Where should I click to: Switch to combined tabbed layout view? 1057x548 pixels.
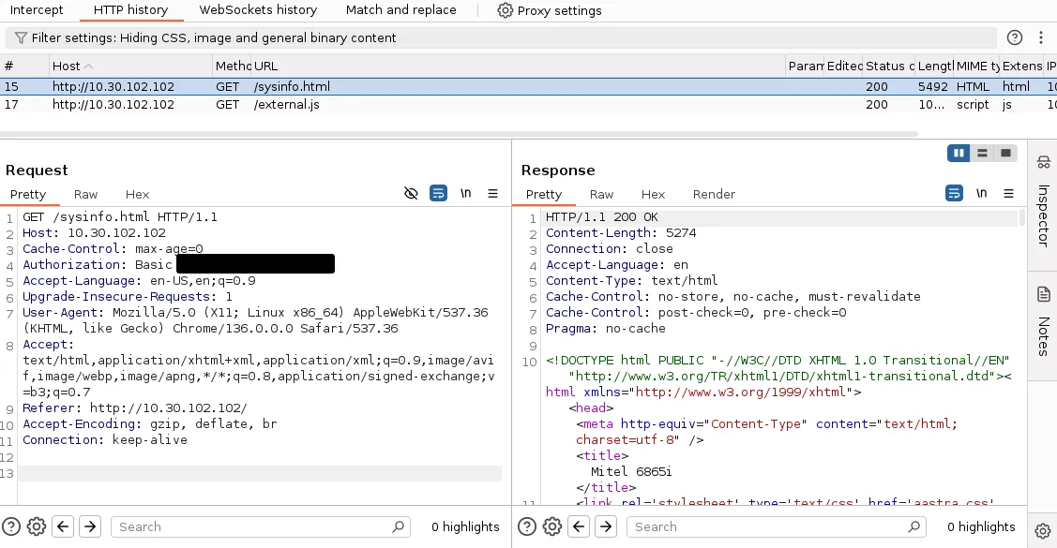[x=1005, y=153]
